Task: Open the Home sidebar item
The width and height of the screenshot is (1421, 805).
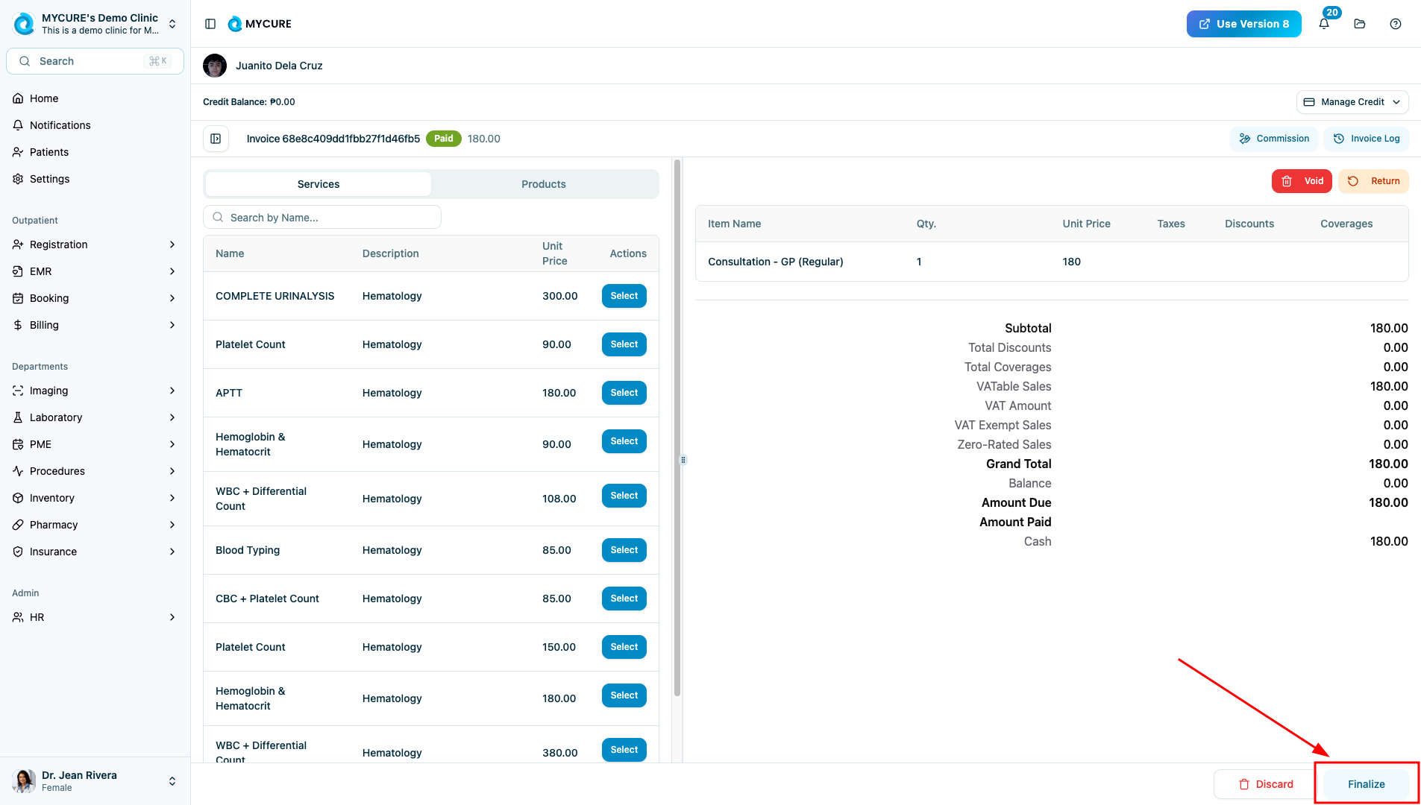Action: [44, 98]
